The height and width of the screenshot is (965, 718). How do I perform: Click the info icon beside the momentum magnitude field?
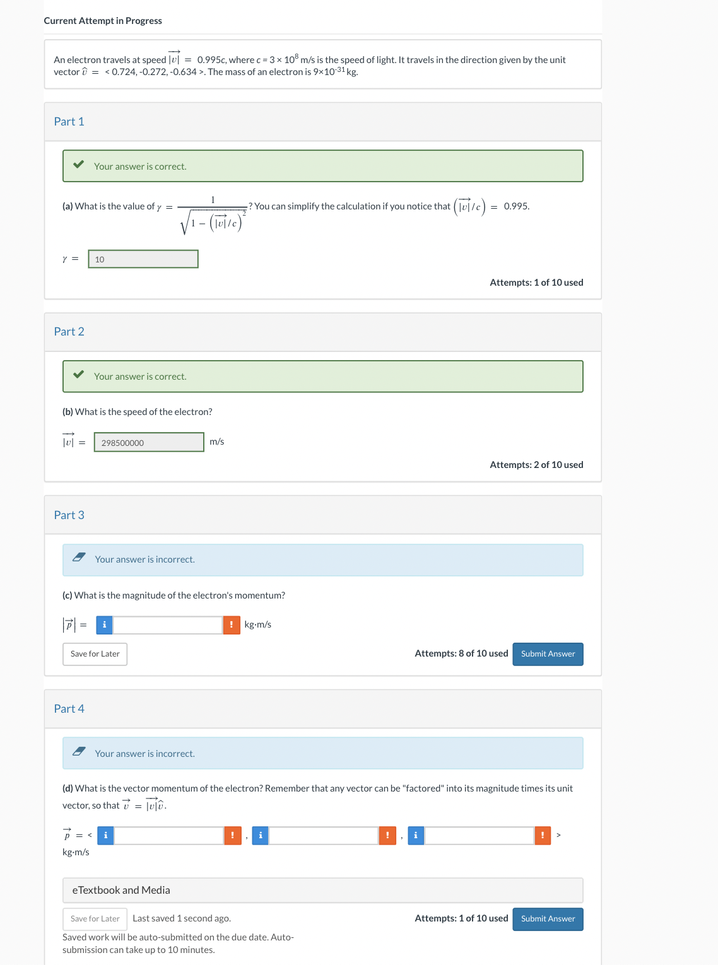tap(103, 624)
